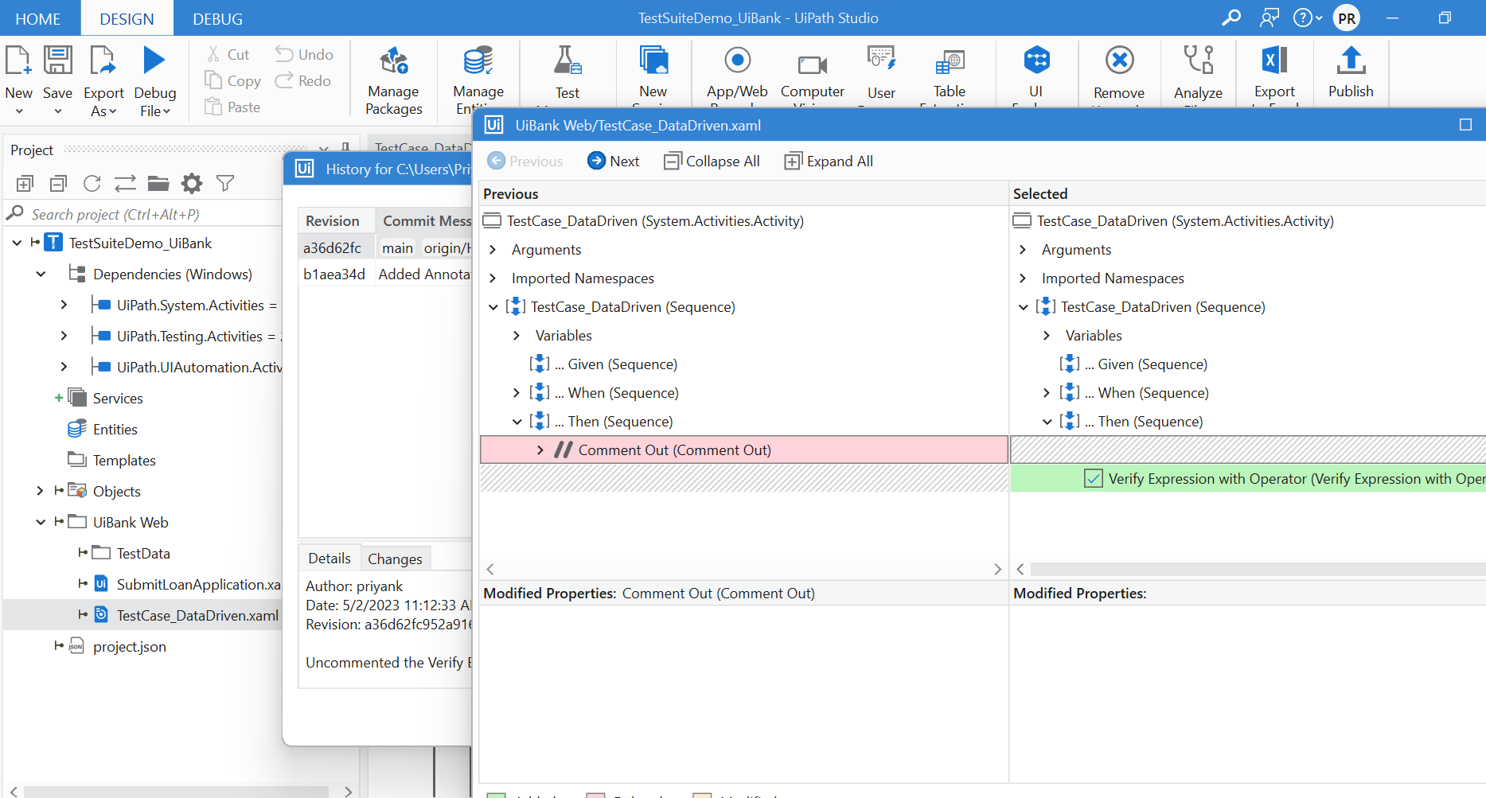This screenshot has height=798, width=1486.
Task: Expand all nodes in the Project panel
Action: (25, 184)
